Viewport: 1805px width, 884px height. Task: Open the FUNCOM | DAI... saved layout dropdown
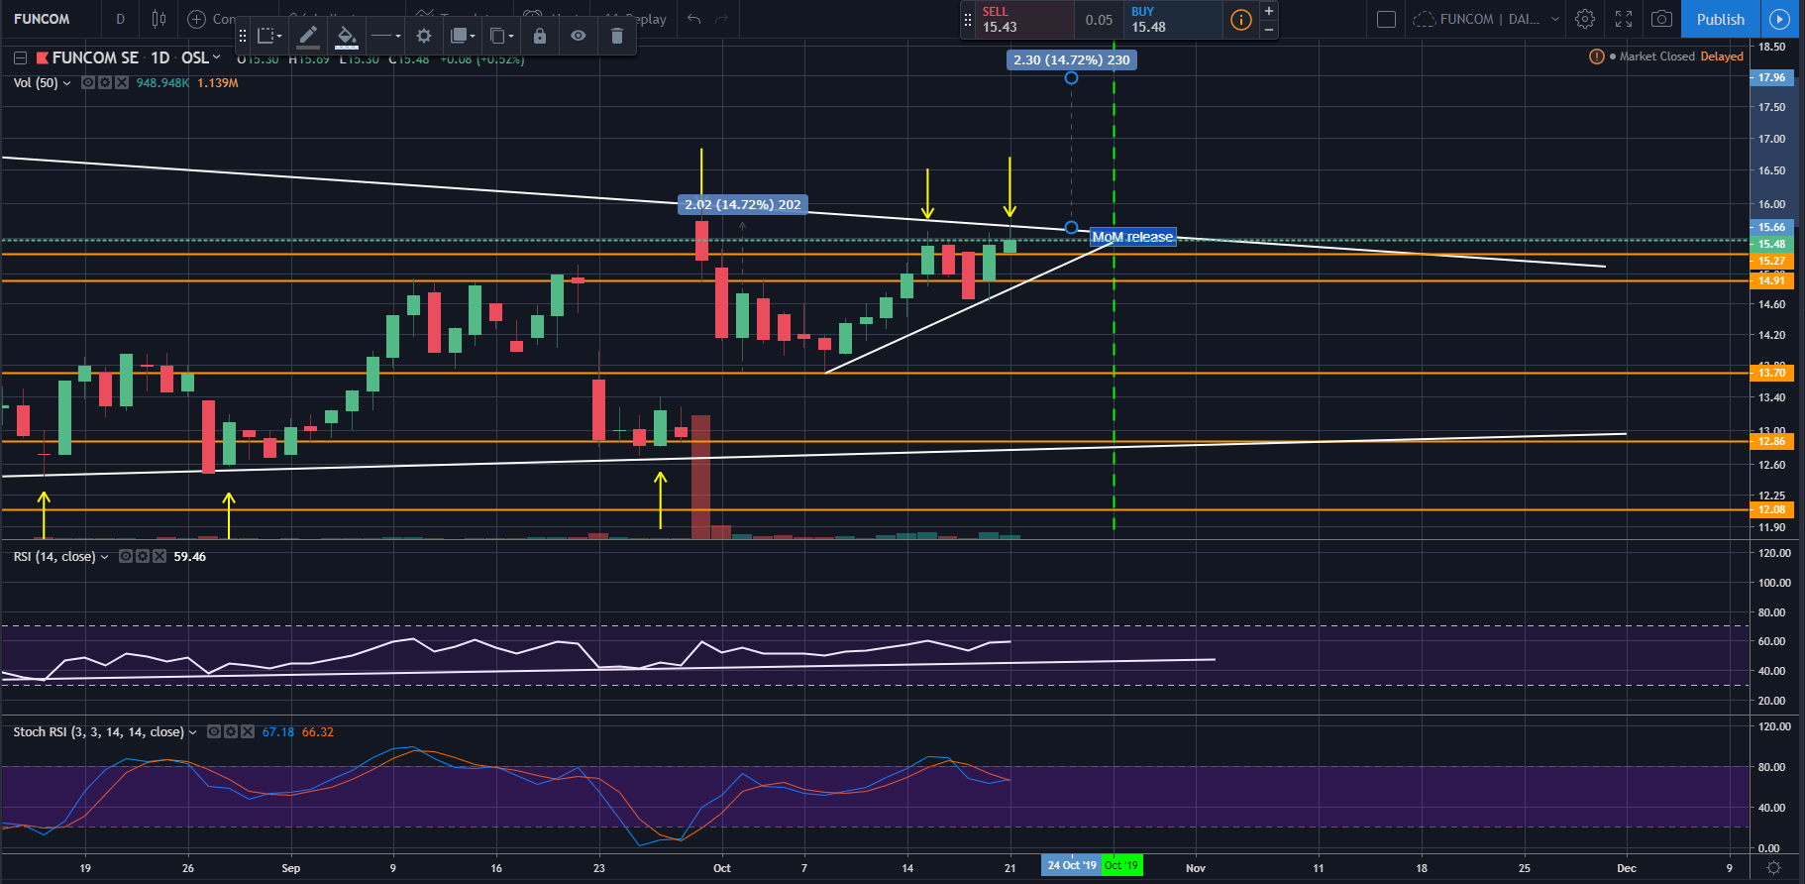[1485, 19]
